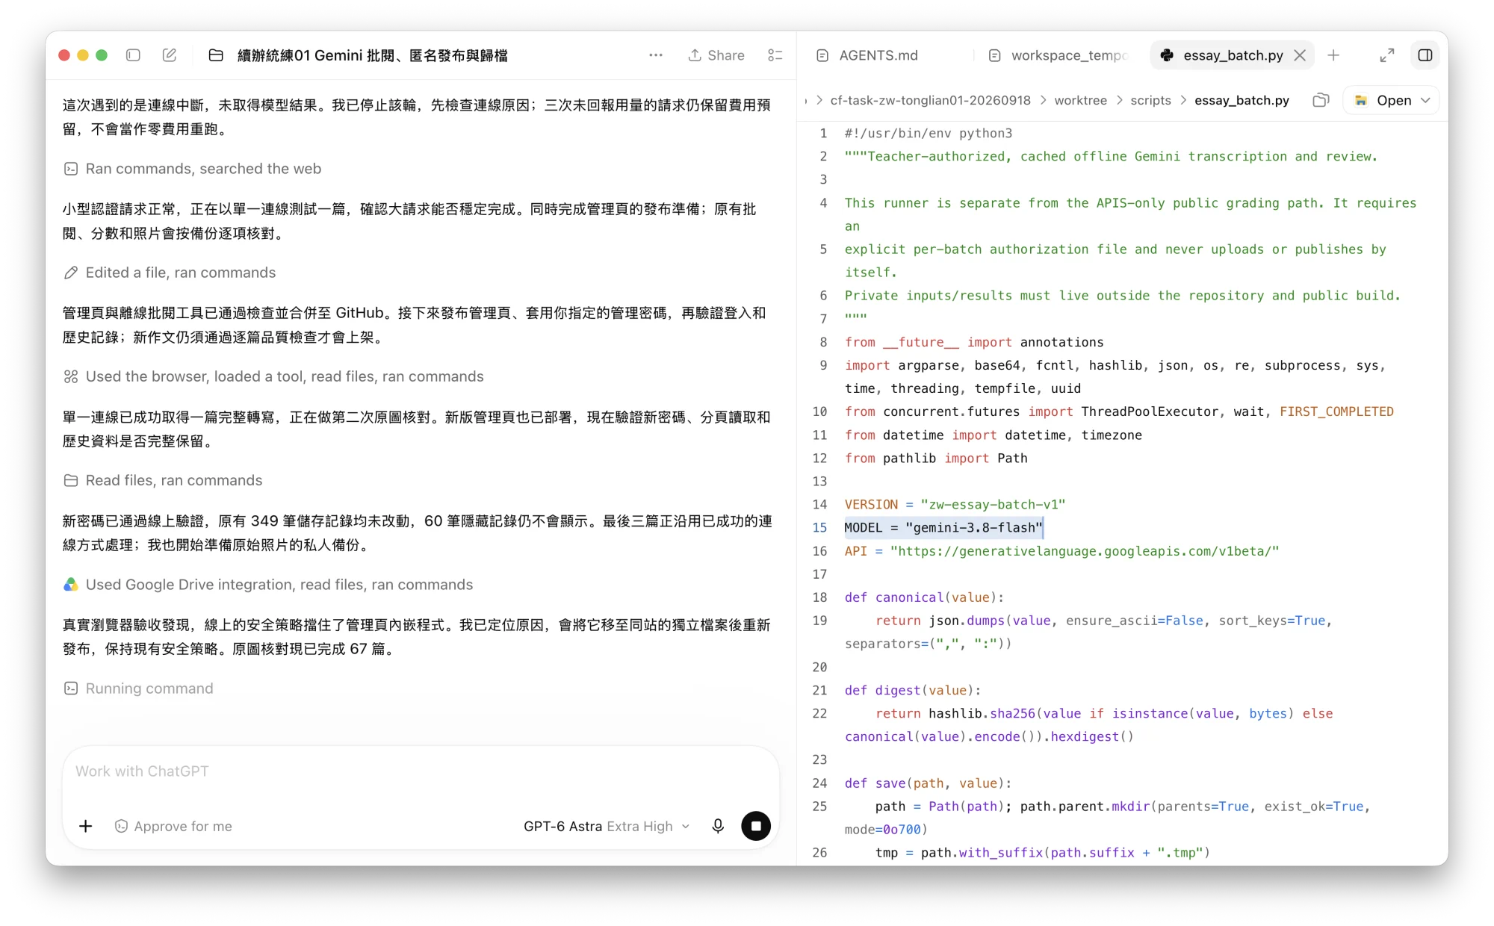Expand the 'Read files, ran commands' step

[174, 480]
